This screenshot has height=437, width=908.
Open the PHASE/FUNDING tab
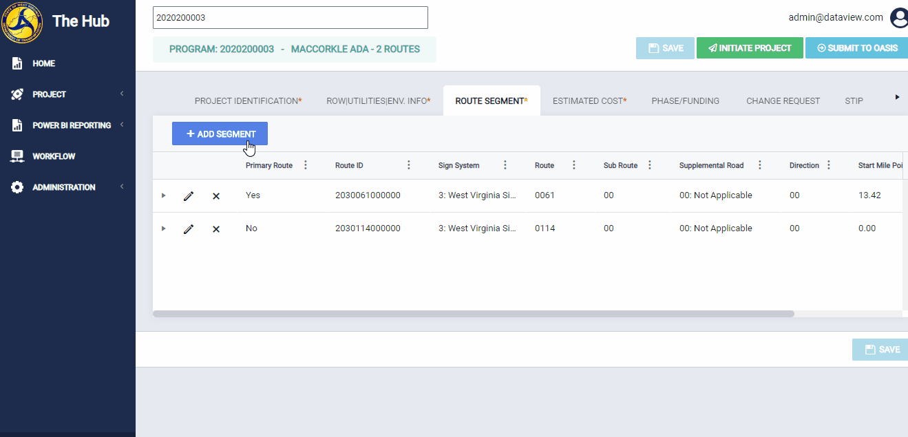coord(685,100)
